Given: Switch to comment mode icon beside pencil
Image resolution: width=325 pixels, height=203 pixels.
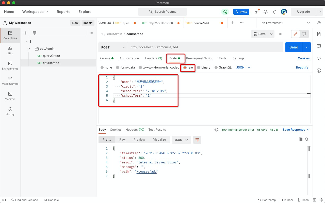Looking at the screenshot, I should pyautogui.click(x=304, y=34).
